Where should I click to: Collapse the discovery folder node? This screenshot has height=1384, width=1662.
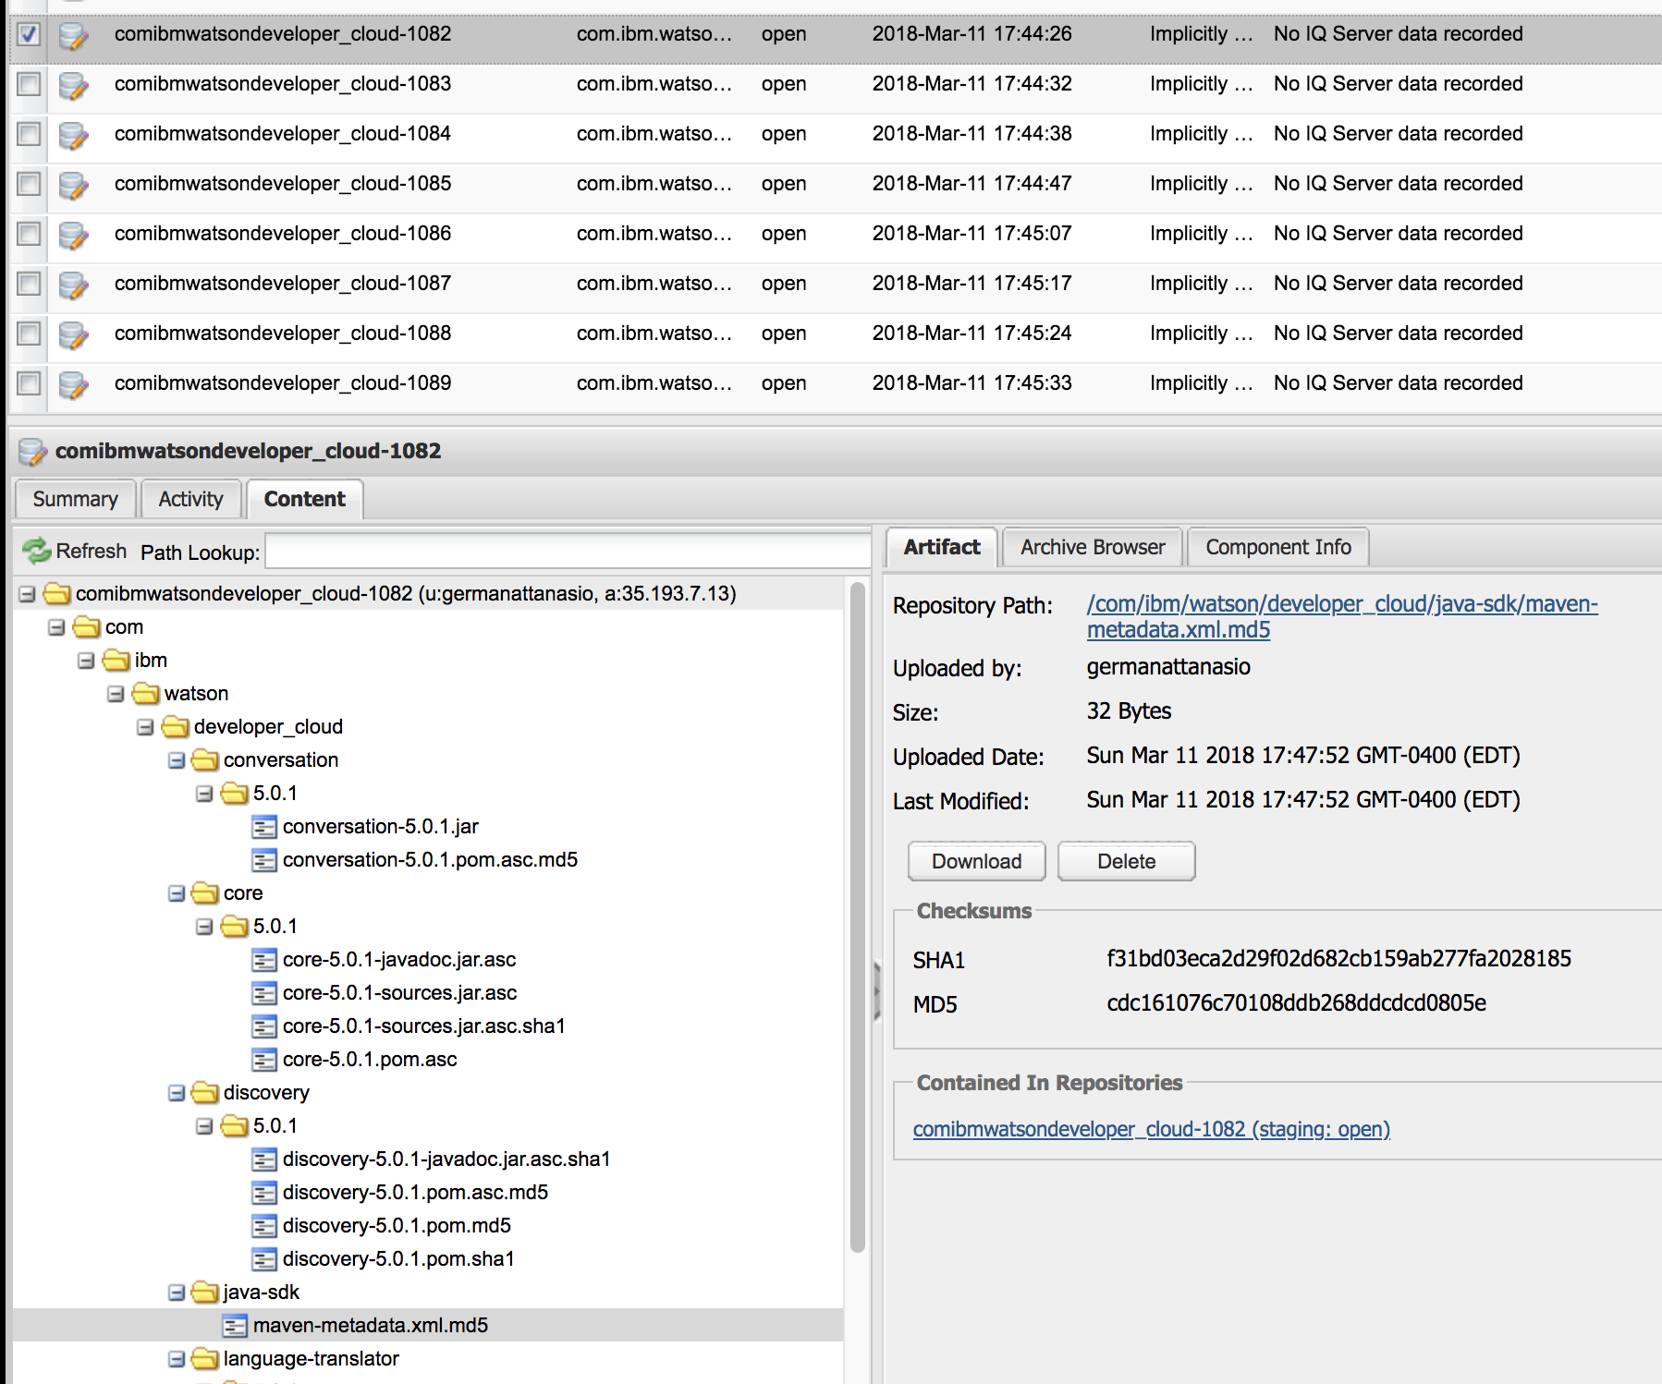177,1093
